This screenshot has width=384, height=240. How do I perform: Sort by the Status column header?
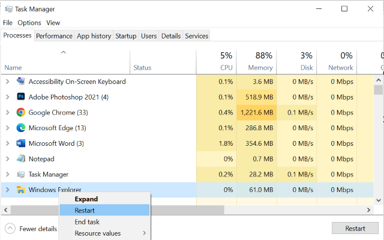pyautogui.click(x=163, y=62)
